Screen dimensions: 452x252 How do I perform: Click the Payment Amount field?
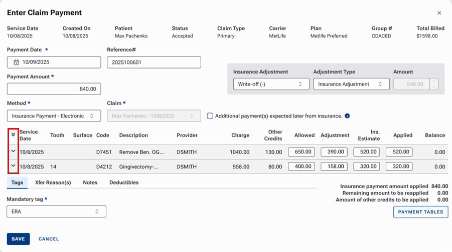[x=54, y=89]
